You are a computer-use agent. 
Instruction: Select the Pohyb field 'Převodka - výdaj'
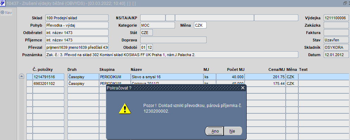pyautogui.click(x=77, y=25)
